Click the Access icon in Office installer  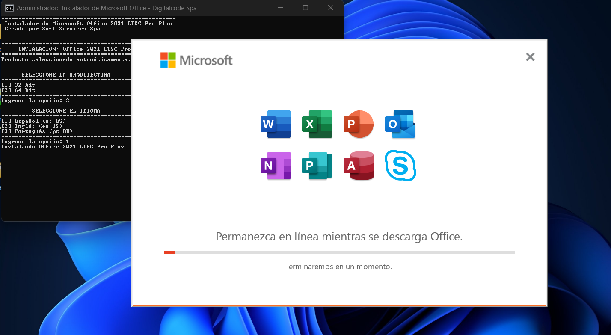359,166
